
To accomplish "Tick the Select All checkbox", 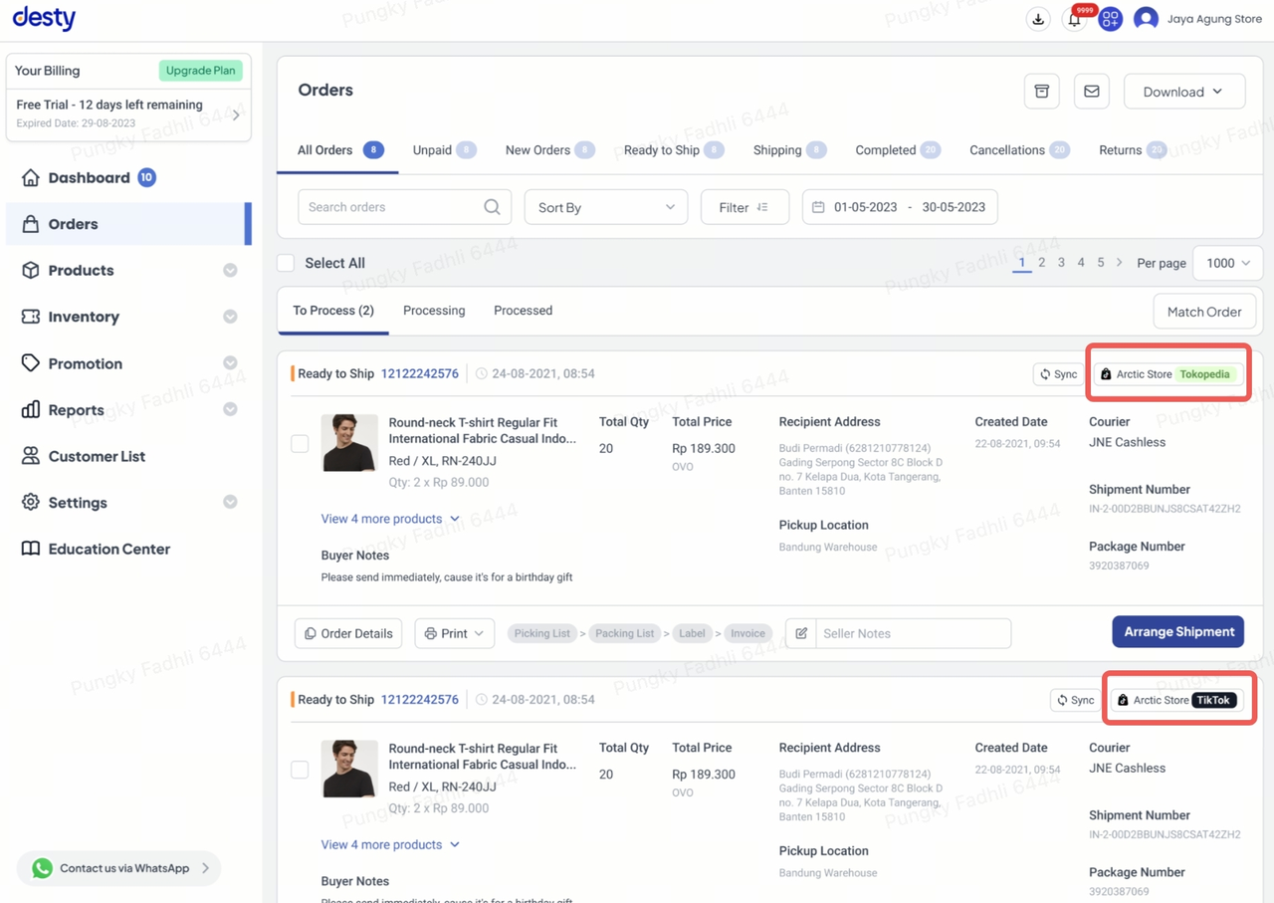I will click(286, 263).
